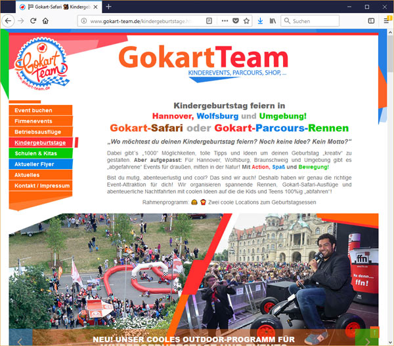Click the heading 'Kindergeburtstag feiern in'
The image size is (394, 346).
229,106
